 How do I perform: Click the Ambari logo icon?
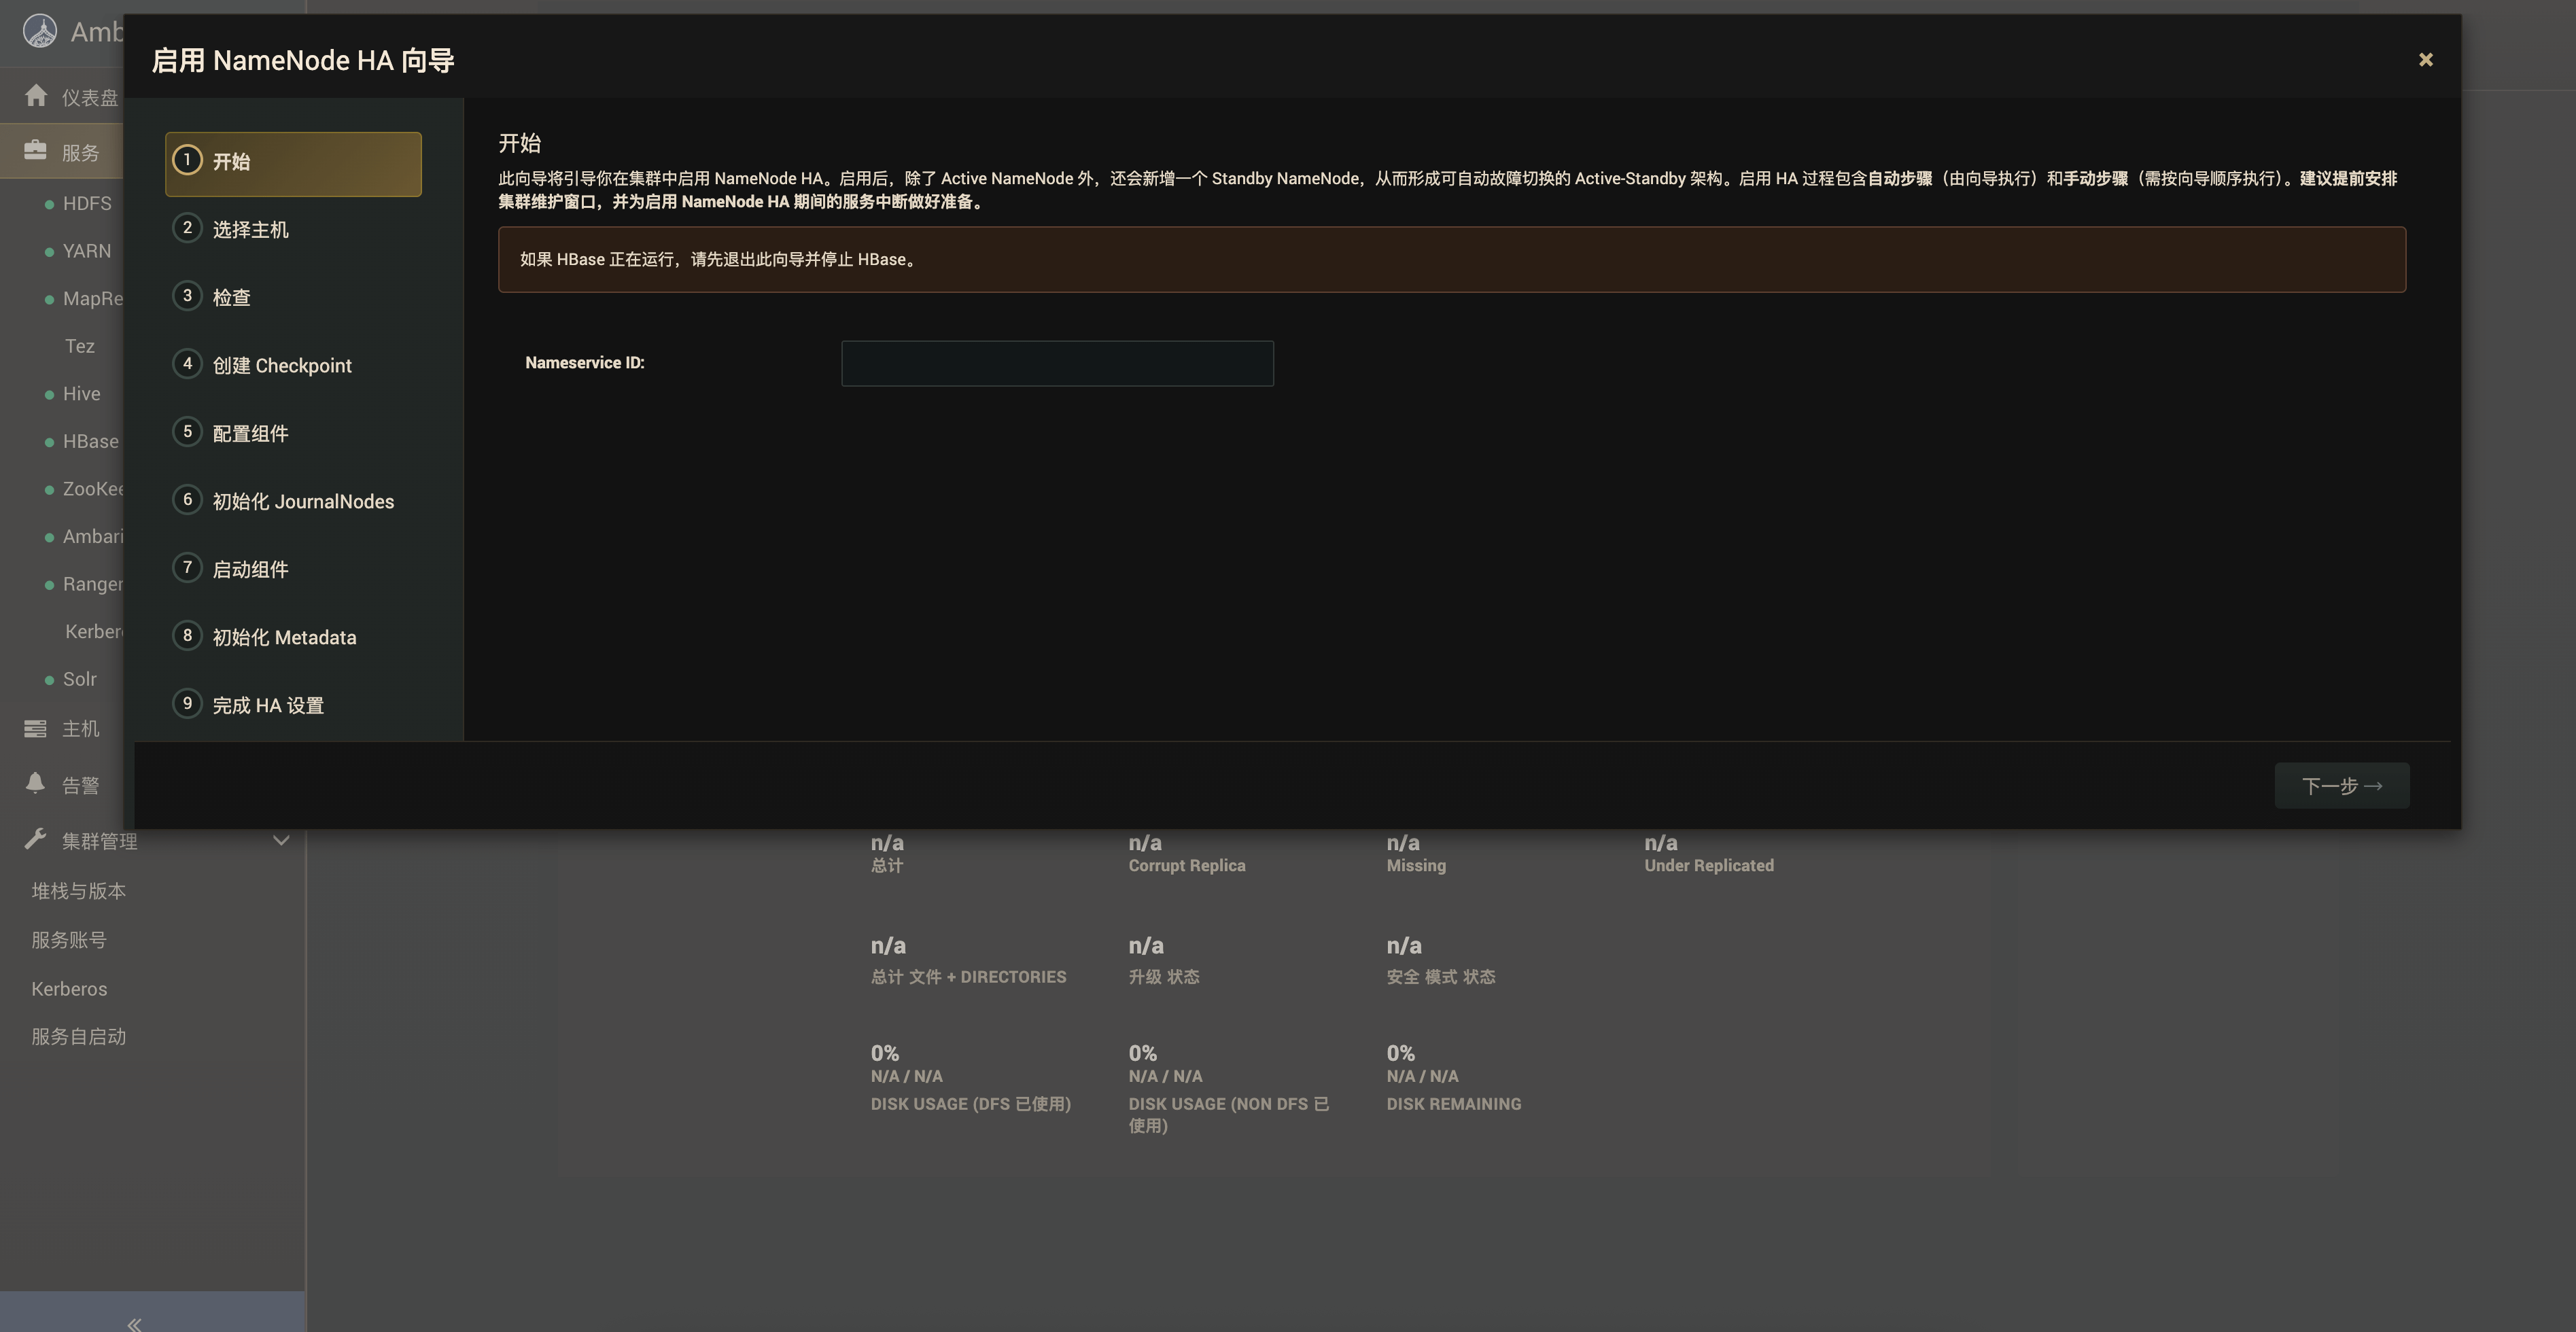point(40,31)
